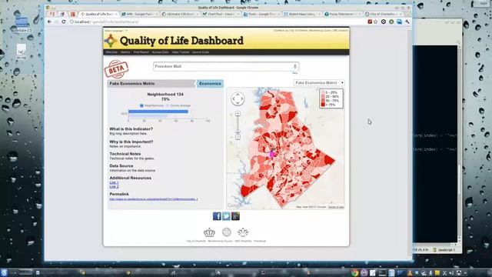
Task: Click the "Neighborhood 124" heading
Action: tap(165, 94)
